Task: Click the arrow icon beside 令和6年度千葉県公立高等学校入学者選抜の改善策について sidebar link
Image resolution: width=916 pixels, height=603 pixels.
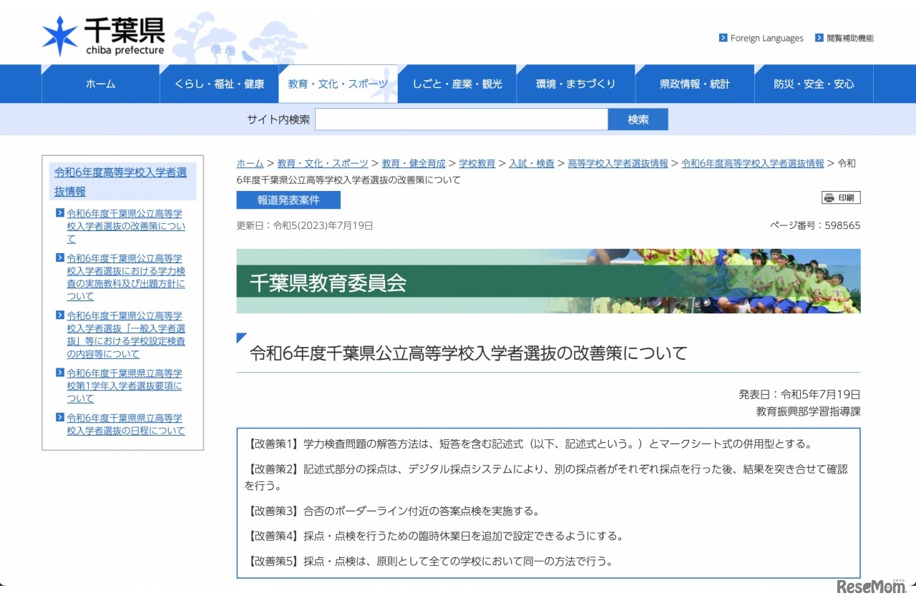Action: pyautogui.click(x=60, y=213)
